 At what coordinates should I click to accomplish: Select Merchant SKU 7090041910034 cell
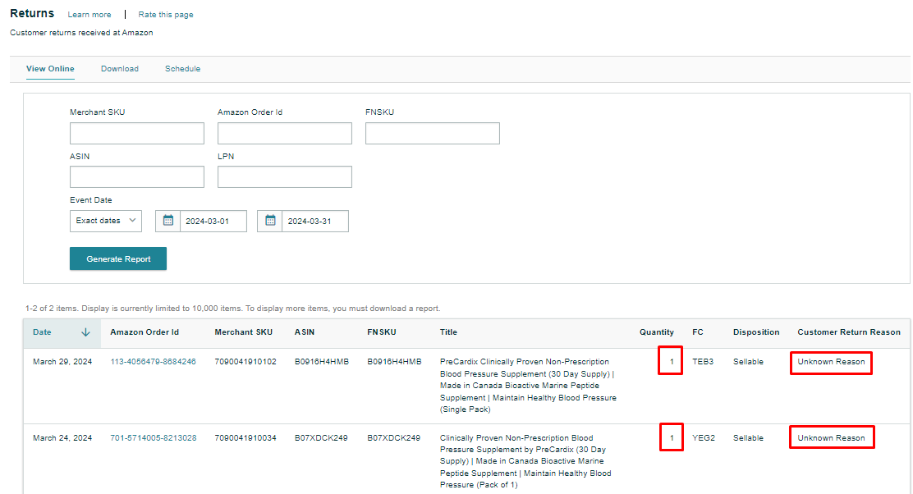tap(245, 438)
